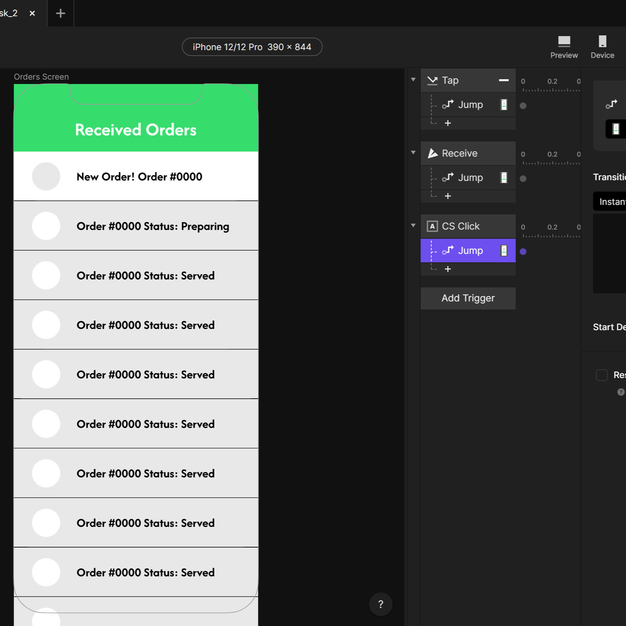Click the Jump response under the Tap trigger
This screenshot has height=626, width=626.
pos(471,105)
